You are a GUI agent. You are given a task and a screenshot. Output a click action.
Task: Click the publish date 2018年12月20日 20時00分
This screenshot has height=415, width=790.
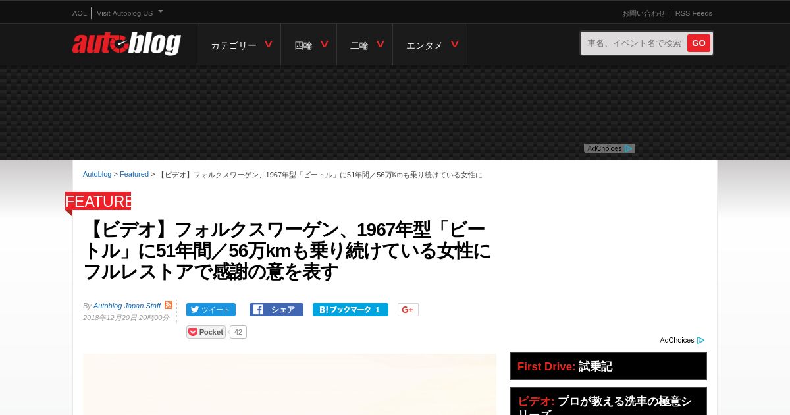(x=126, y=318)
